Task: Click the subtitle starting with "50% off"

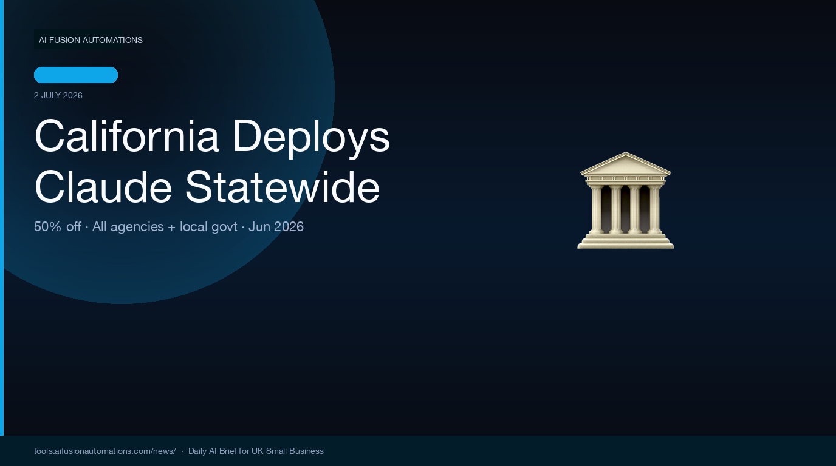Action: 169,226
